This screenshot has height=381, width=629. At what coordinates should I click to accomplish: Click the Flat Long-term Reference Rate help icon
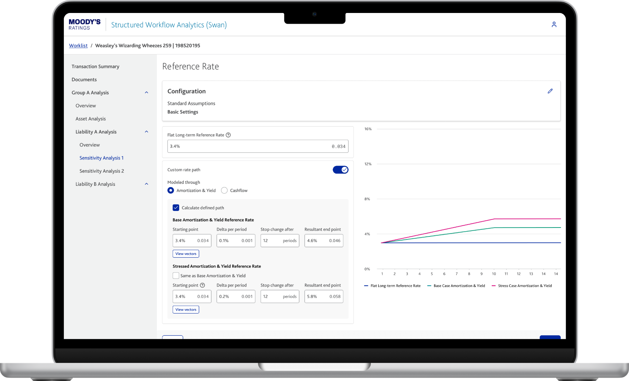pyautogui.click(x=228, y=135)
